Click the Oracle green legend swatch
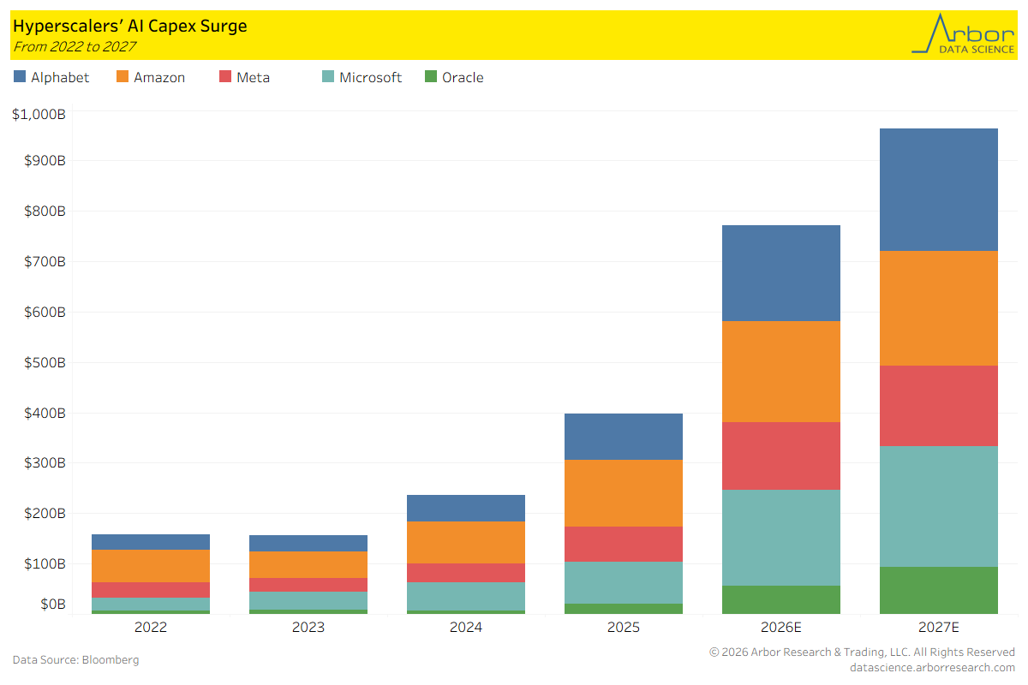Image resolution: width=1028 pixels, height=685 pixels. coord(431,77)
